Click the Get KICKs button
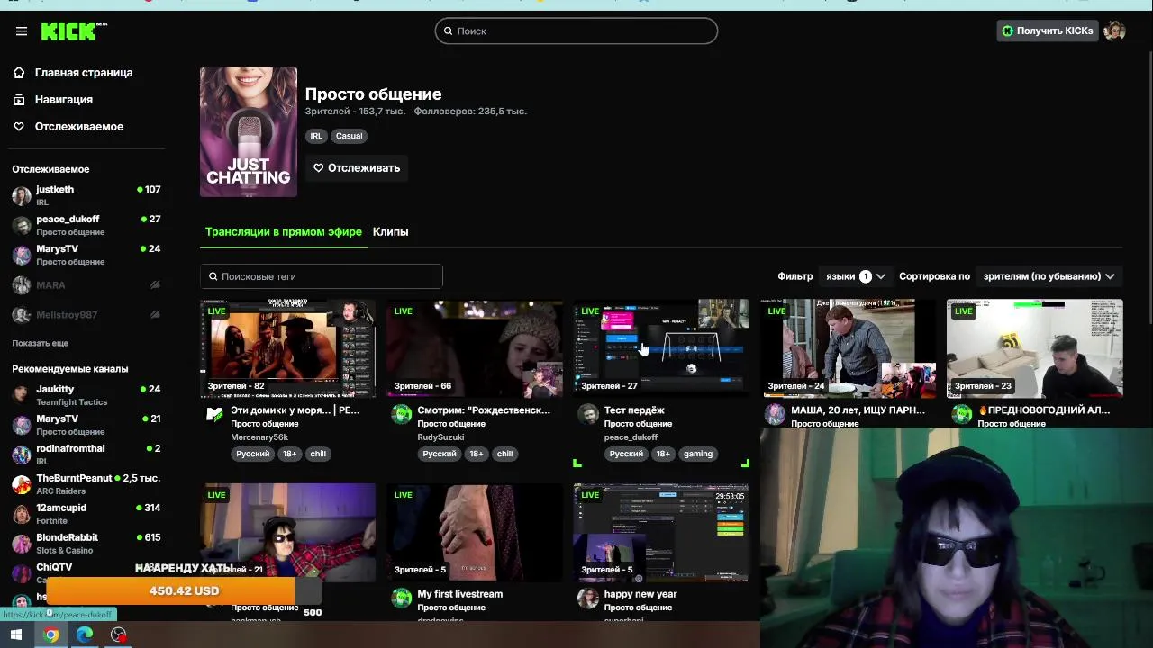 pyautogui.click(x=1047, y=31)
